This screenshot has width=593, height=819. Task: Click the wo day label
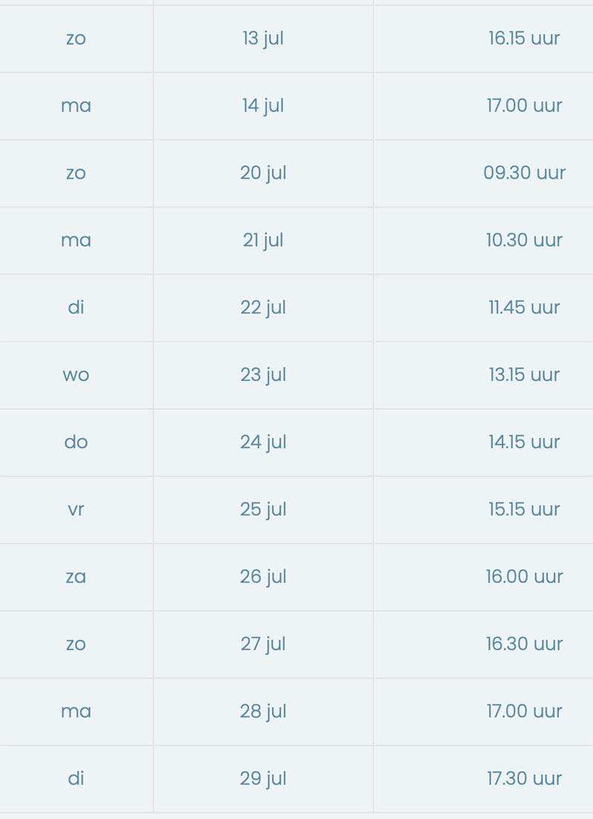[x=76, y=375]
